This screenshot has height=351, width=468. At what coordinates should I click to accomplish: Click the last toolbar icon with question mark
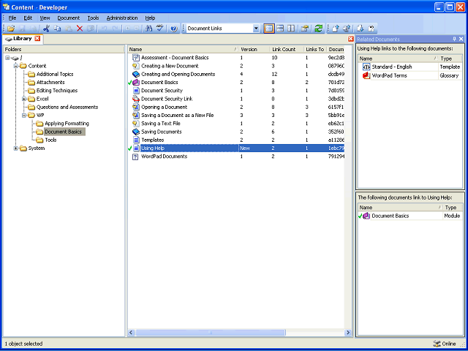[x=371, y=29]
